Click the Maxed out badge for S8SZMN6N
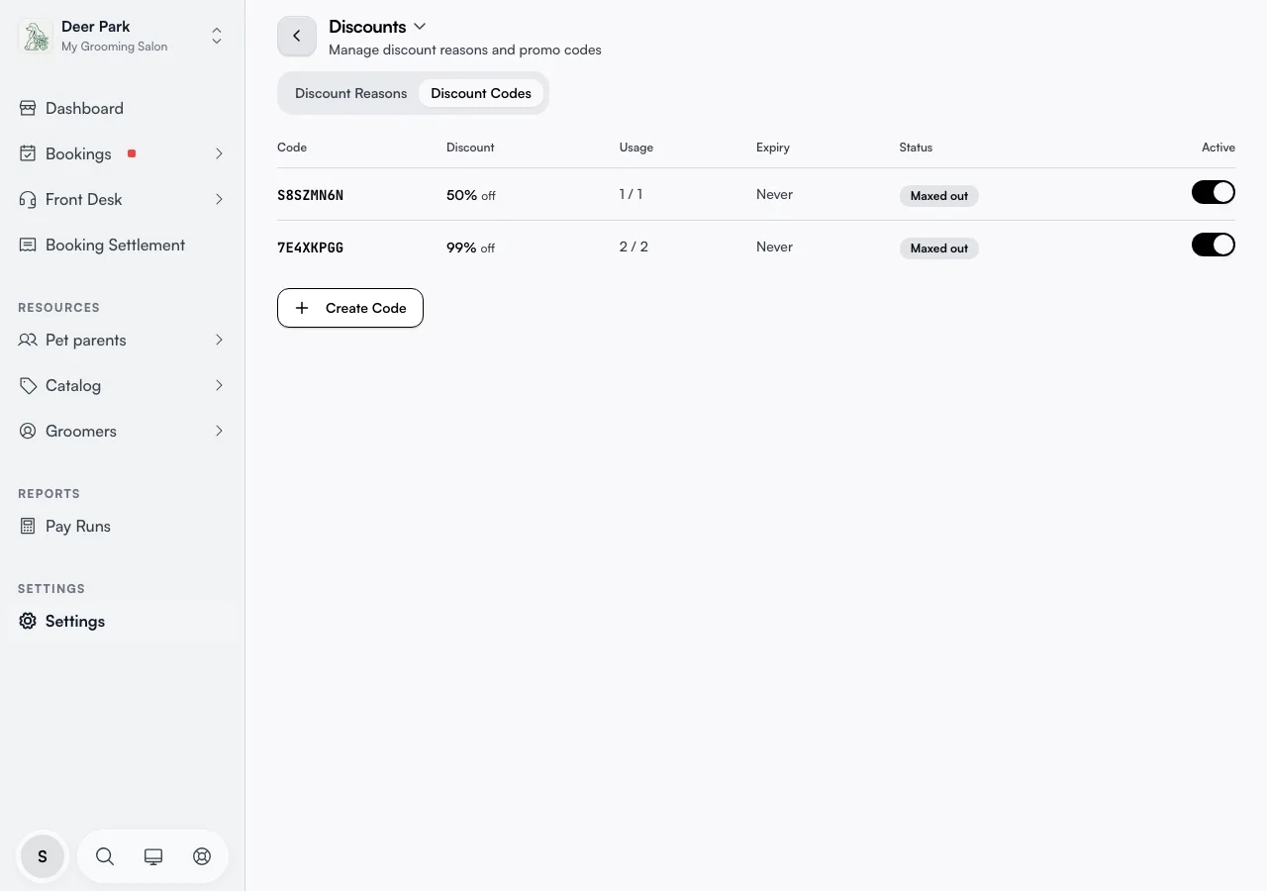This screenshot has width=1267, height=891. coord(939,196)
